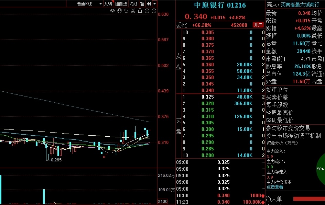325x205 pixels.
Task: Open the 均线 moving average settings
Action: click(133, 4)
